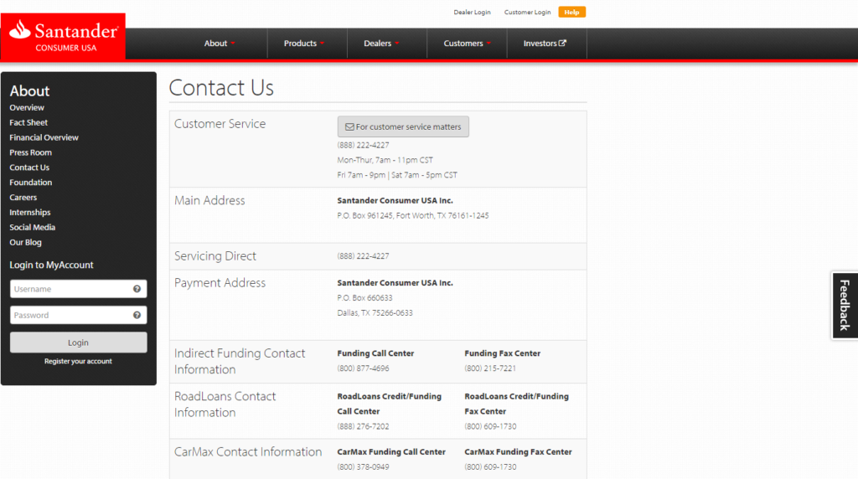This screenshot has width=858, height=479.
Task: Click the Investors external link icon
Action: click(x=562, y=43)
